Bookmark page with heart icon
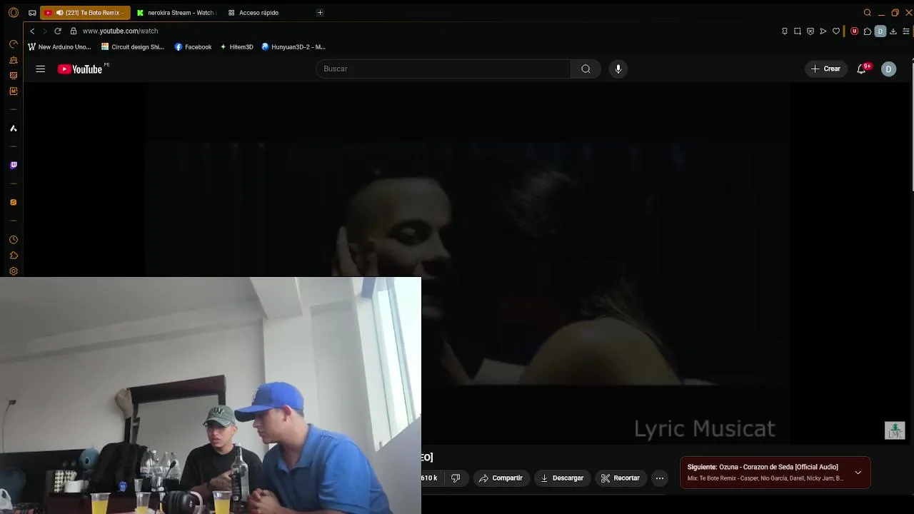The height and width of the screenshot is (514, 914). pyautogui.click(x=836, y=31)
